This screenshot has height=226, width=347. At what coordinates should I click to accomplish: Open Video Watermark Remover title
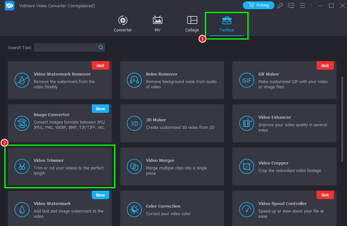pos(62,74)
